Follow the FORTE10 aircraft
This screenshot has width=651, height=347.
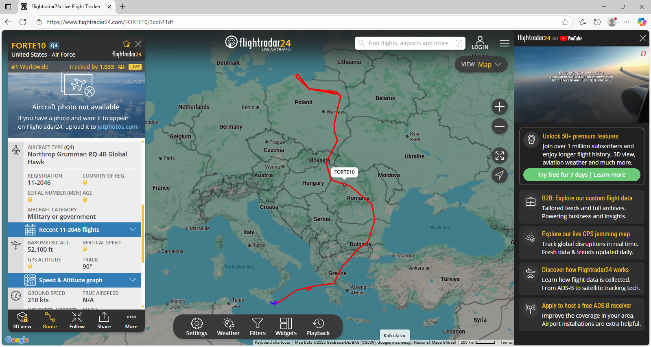pos(77,321)
